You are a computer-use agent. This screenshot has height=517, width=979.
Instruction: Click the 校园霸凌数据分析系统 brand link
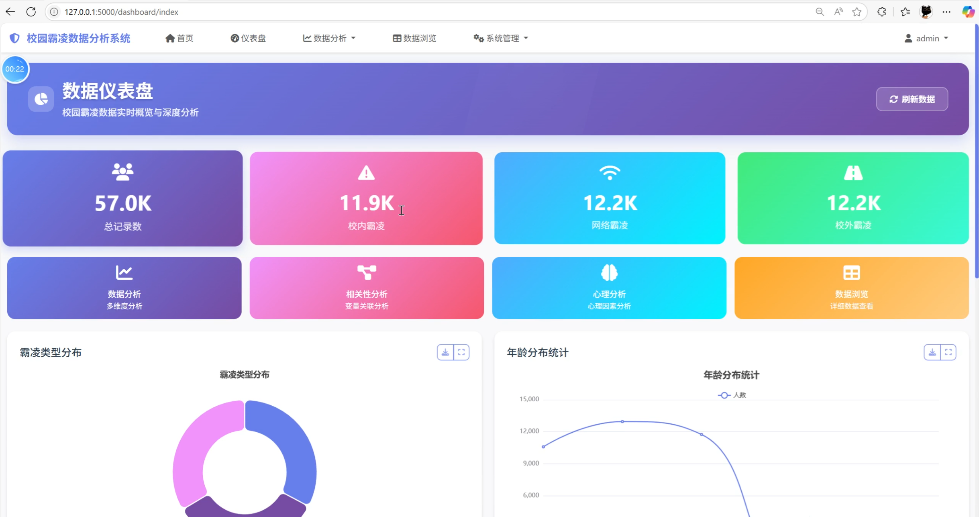pos(70,38)
